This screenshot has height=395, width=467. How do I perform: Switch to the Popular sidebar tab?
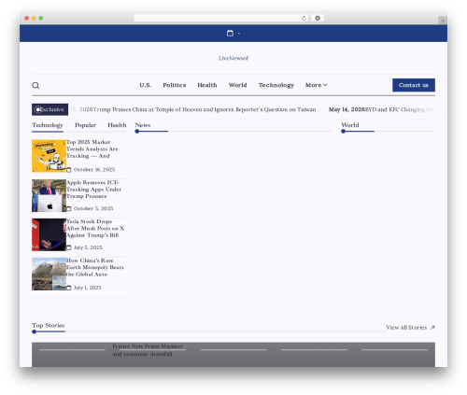(x=85, y=125)
